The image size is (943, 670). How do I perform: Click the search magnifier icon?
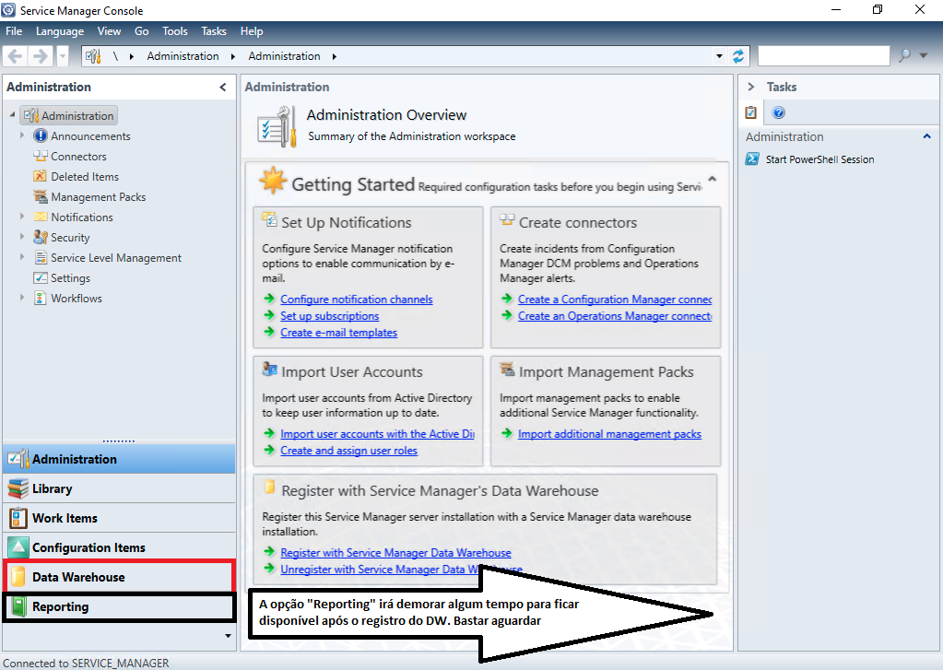[x=905, y=56]
